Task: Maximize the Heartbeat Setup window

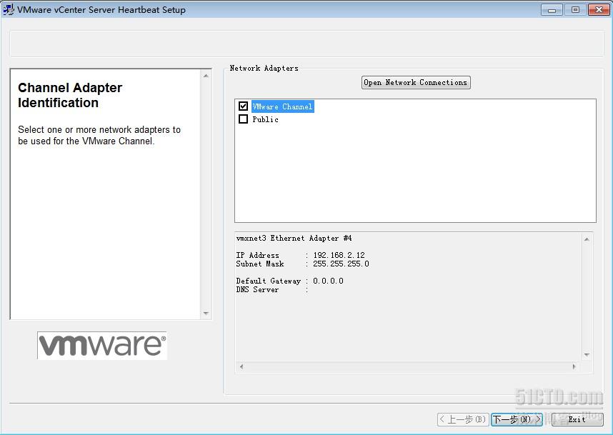Action: coord(575,10)
